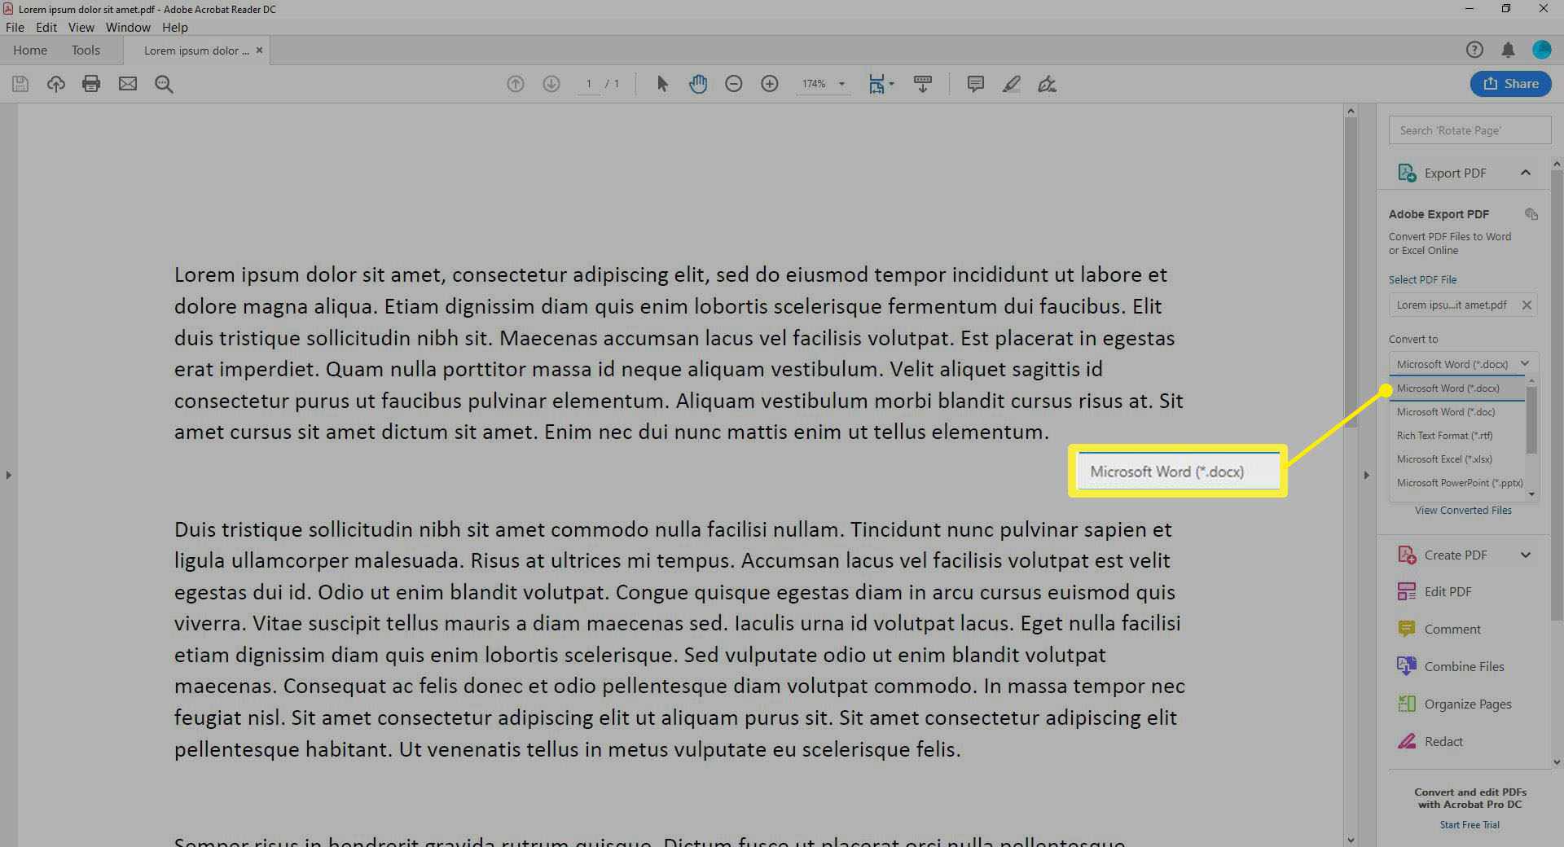The width and height of the screenshot is (1564, 847).
Task: View notifications bell
Action: click(x=1508, y=50)
